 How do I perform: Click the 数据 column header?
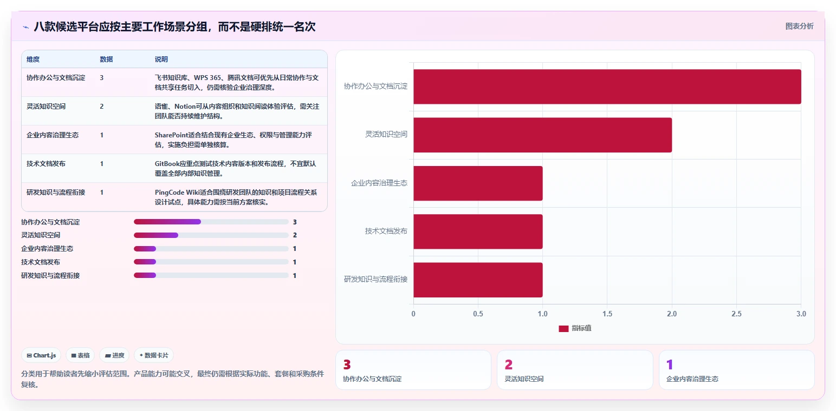click(106, 59)
